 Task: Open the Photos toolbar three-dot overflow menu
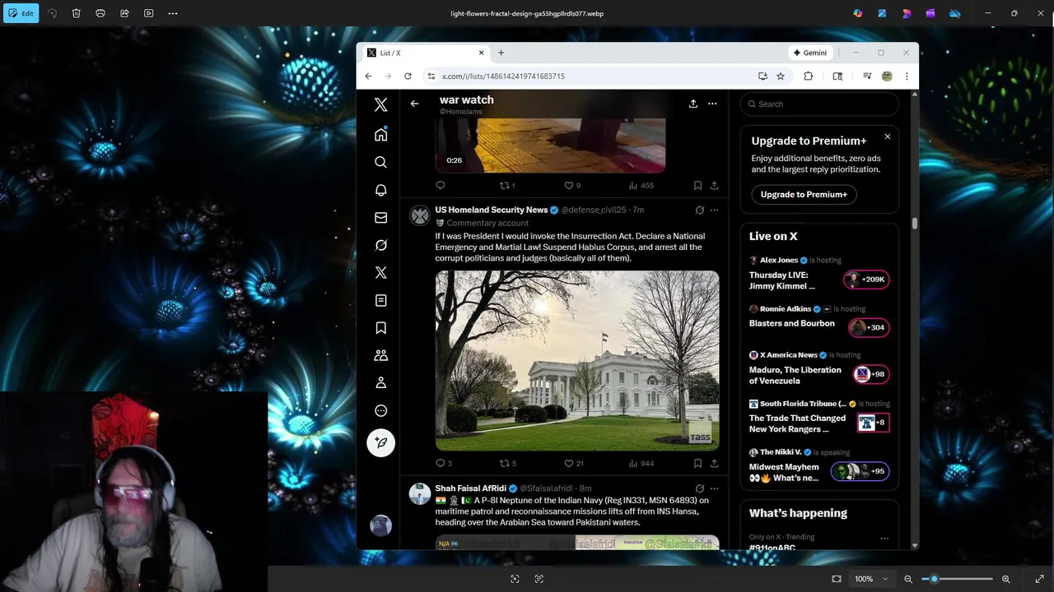pos(173,13)
